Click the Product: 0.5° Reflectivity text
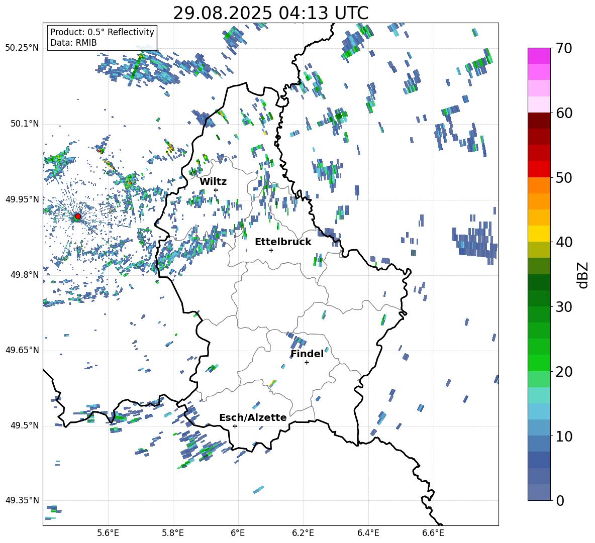 (102, 32)
